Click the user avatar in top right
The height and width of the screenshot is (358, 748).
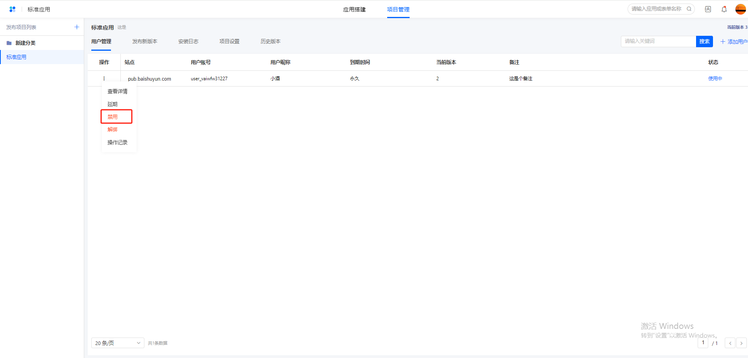coord(740,9)
